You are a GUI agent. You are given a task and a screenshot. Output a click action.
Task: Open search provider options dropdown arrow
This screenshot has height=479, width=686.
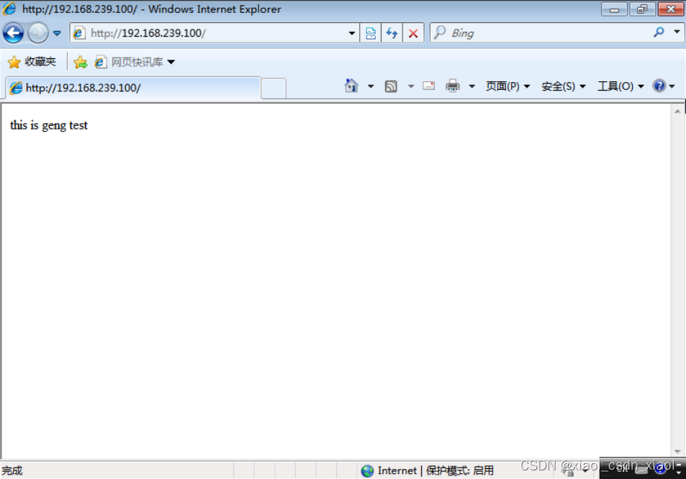(677, 32)
